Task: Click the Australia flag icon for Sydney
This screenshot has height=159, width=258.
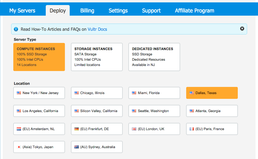Action: 77,147
